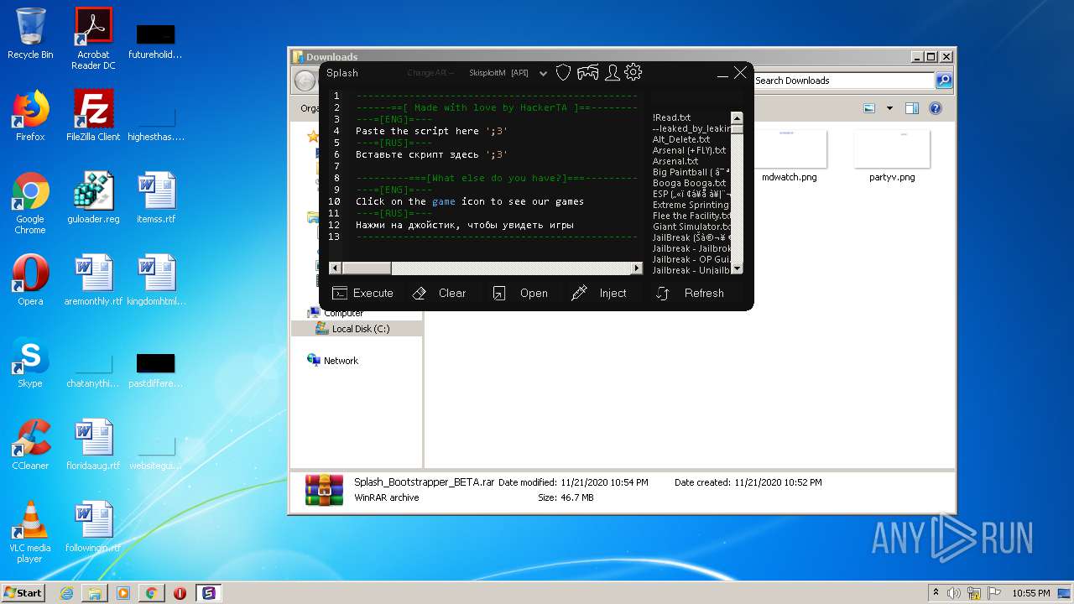Select Extreme Sprinting script entry

tap(691, 205)
